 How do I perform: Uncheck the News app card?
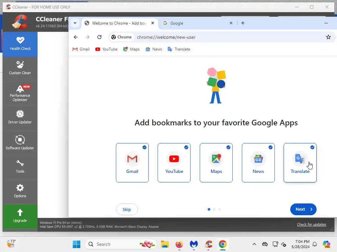258,163
